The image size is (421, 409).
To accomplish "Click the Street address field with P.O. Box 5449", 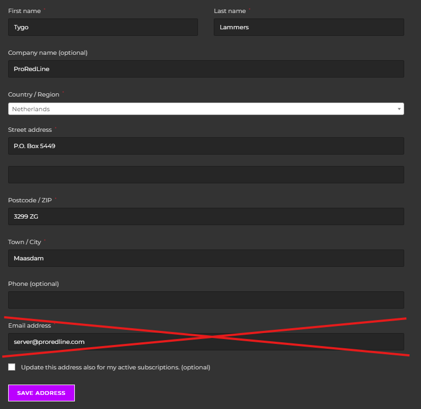I will point(206,146).
